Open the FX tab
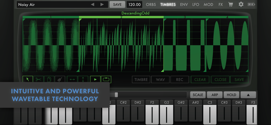271x125 pixels. point(220,4)
